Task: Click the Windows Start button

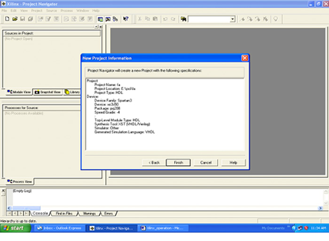Action: [x=16, y=228]
